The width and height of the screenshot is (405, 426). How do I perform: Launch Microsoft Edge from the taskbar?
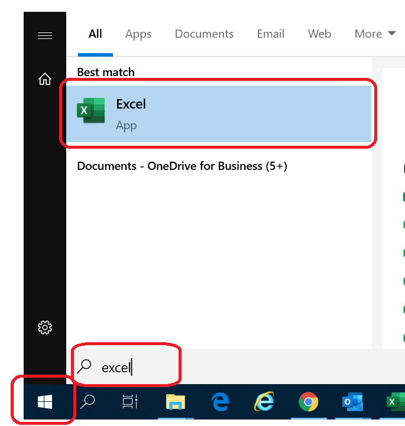[x=220, y=402]
